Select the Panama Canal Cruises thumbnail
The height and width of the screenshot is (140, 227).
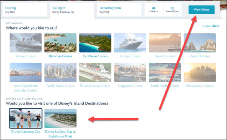(95, 72)
